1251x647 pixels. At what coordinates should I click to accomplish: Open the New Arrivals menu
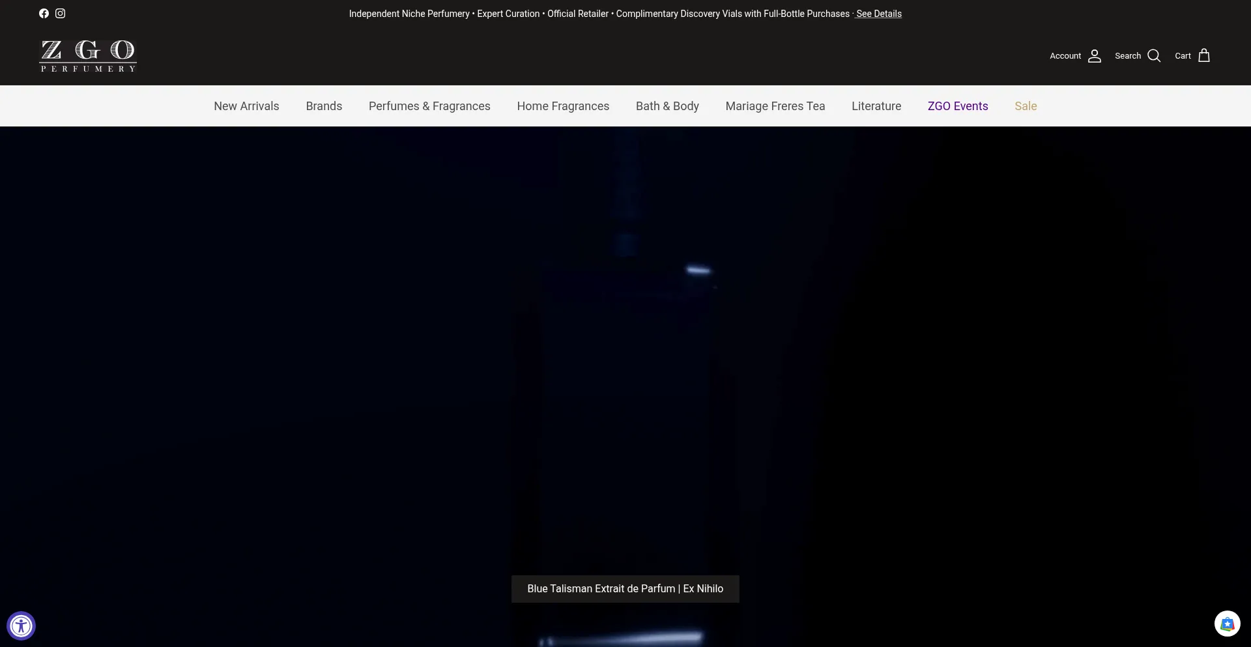click(246, 106)
